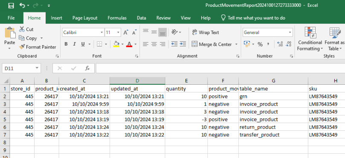Click the Conditional Formatting button
Screen dimensions: 345x158
[310, 39]
